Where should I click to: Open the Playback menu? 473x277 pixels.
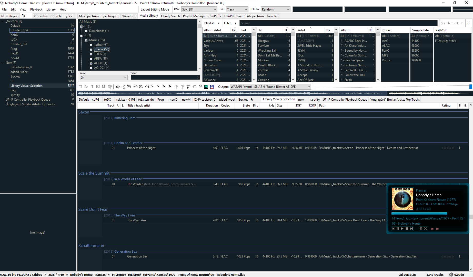tap(36, 9)
